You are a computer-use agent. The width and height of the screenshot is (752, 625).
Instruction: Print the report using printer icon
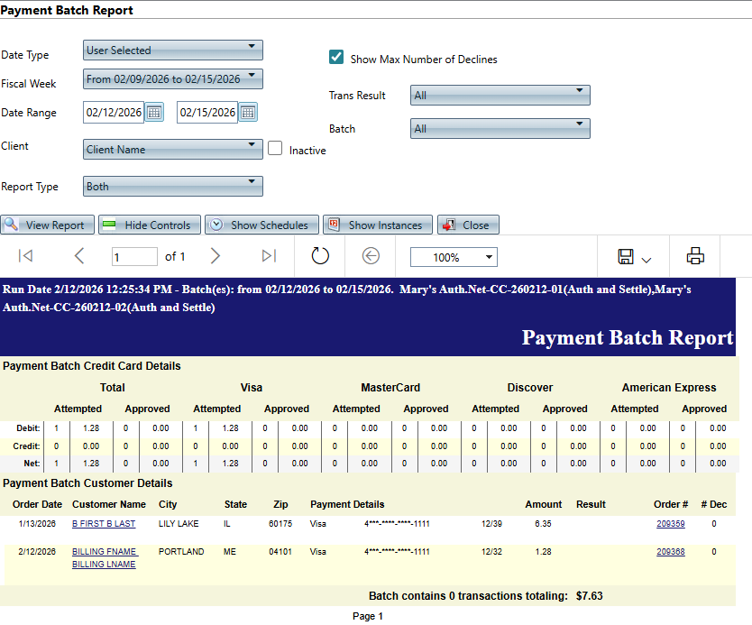(694, 256)
